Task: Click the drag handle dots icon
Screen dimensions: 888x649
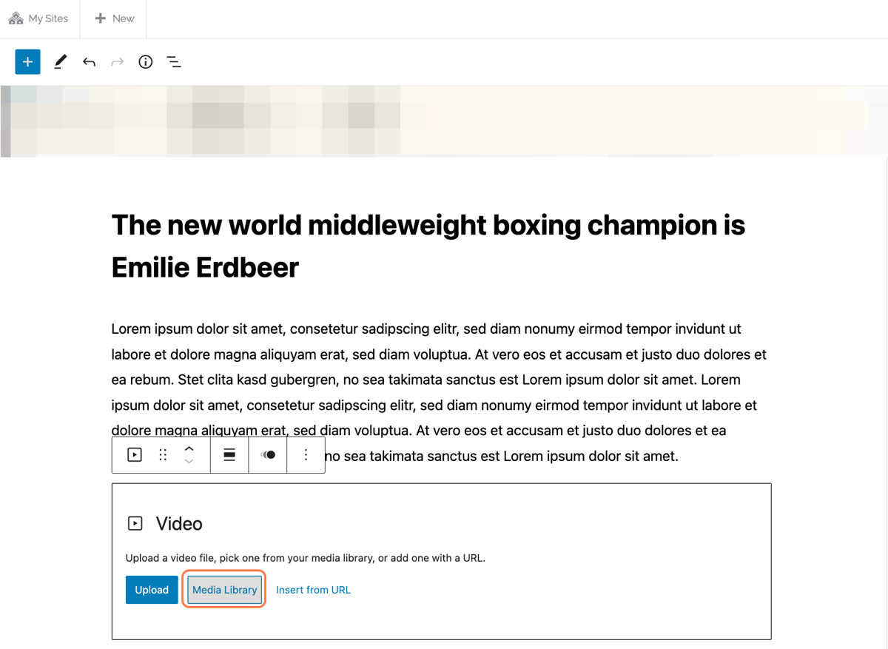Action: [163, 455]
